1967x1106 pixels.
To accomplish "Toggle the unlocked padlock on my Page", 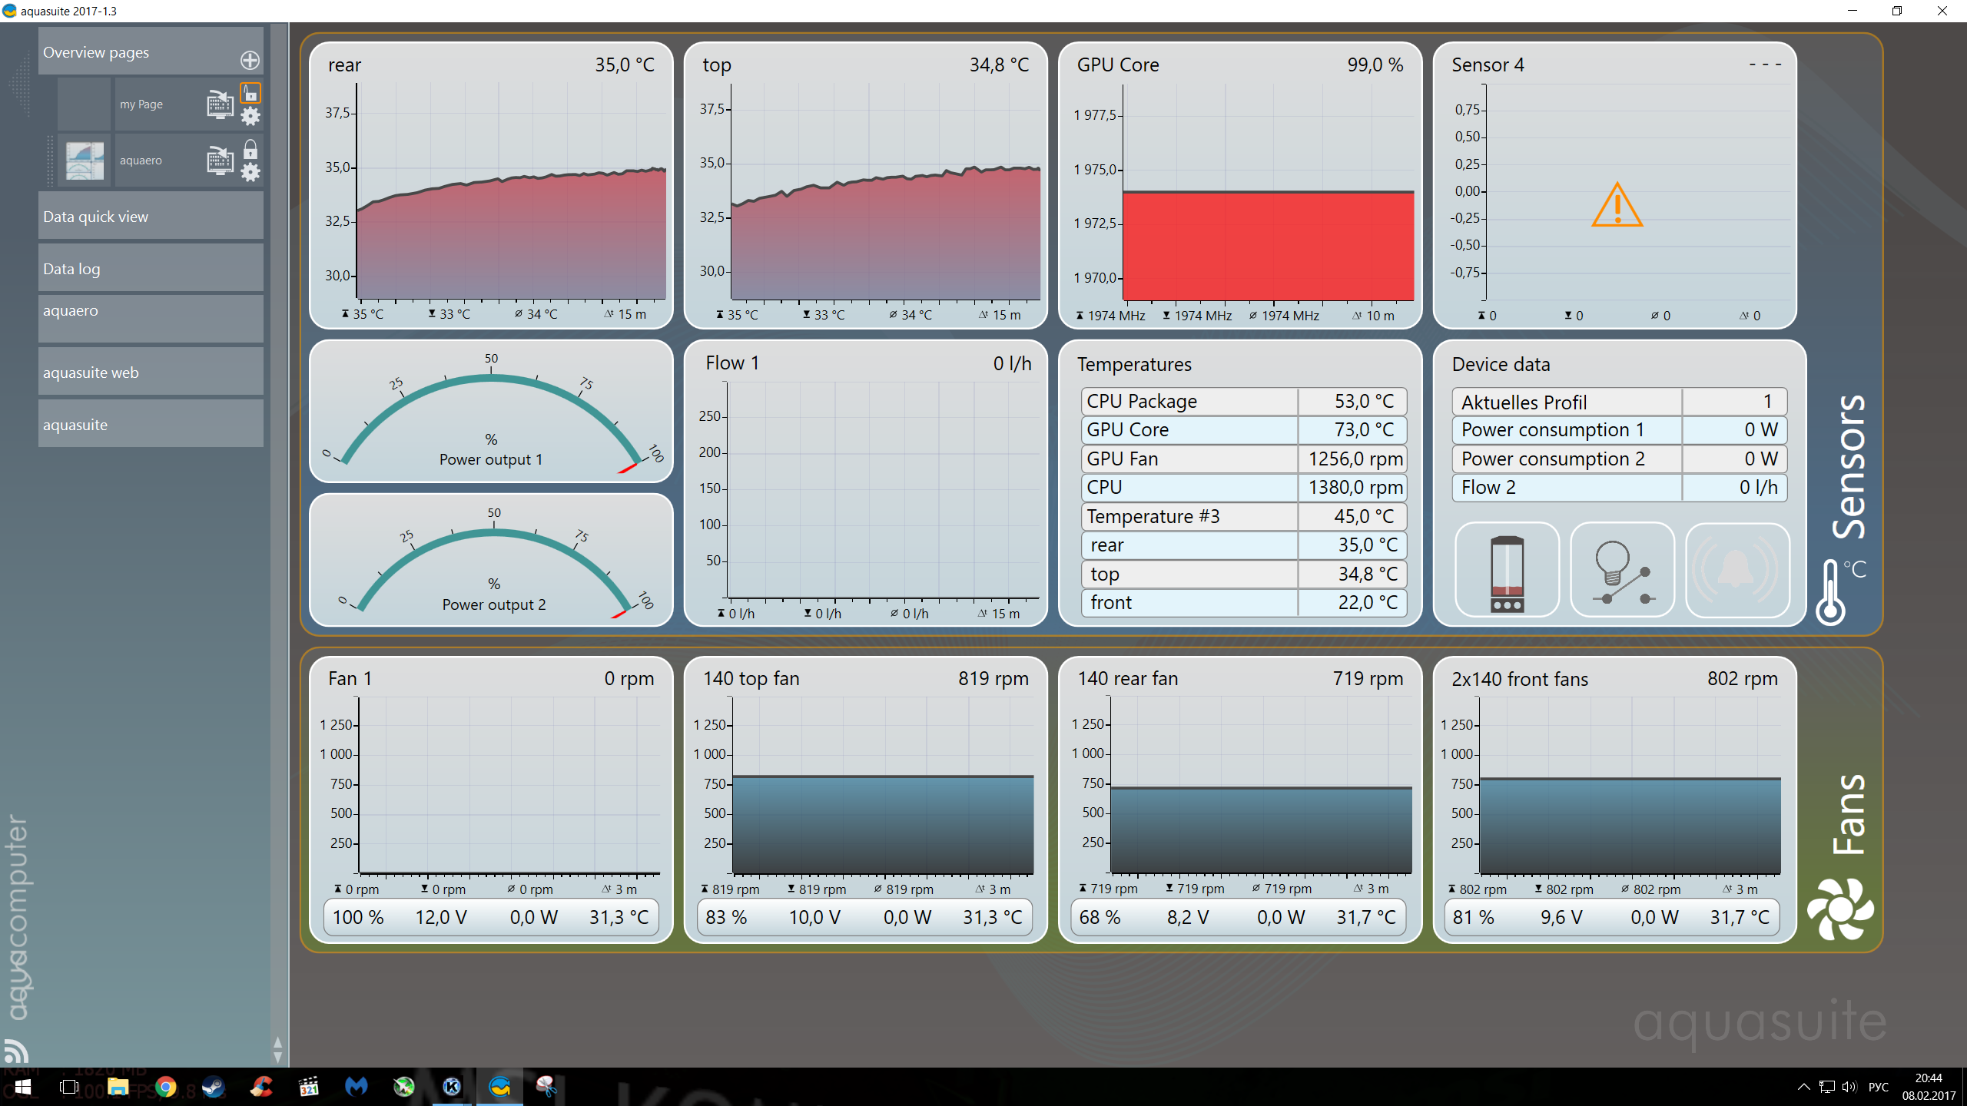I will [x=250, y=93].
